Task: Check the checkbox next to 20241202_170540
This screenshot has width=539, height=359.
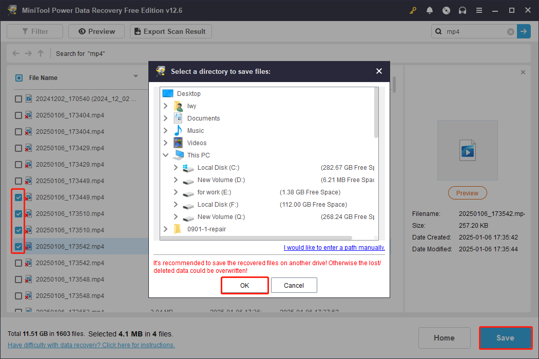Action: pos(18,98)
